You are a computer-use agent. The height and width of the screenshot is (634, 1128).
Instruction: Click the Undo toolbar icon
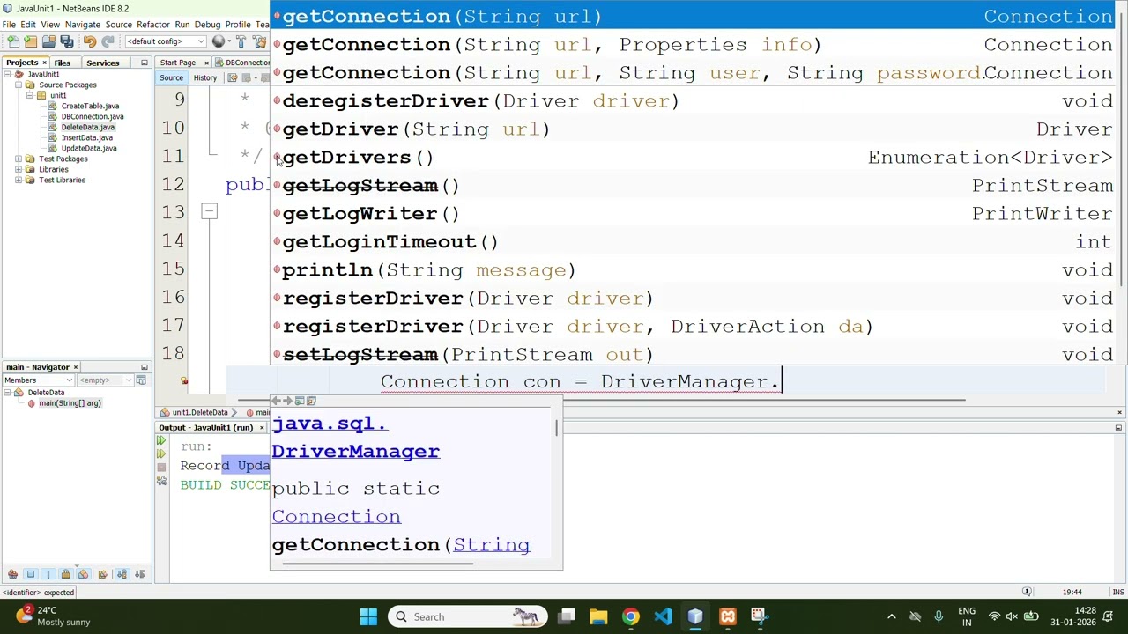pyautogui.click(x=89, y=41)
